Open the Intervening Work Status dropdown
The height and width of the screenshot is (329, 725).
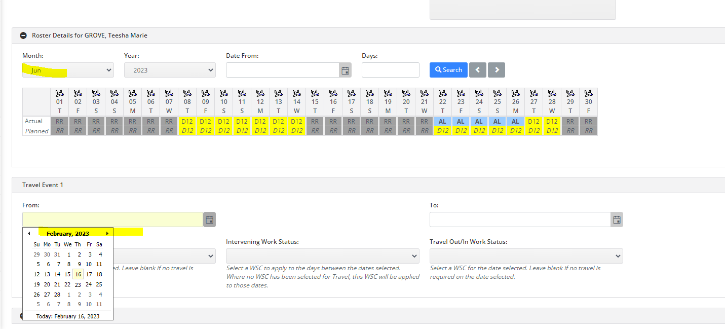pyautogui.click(x=323, y=256)
